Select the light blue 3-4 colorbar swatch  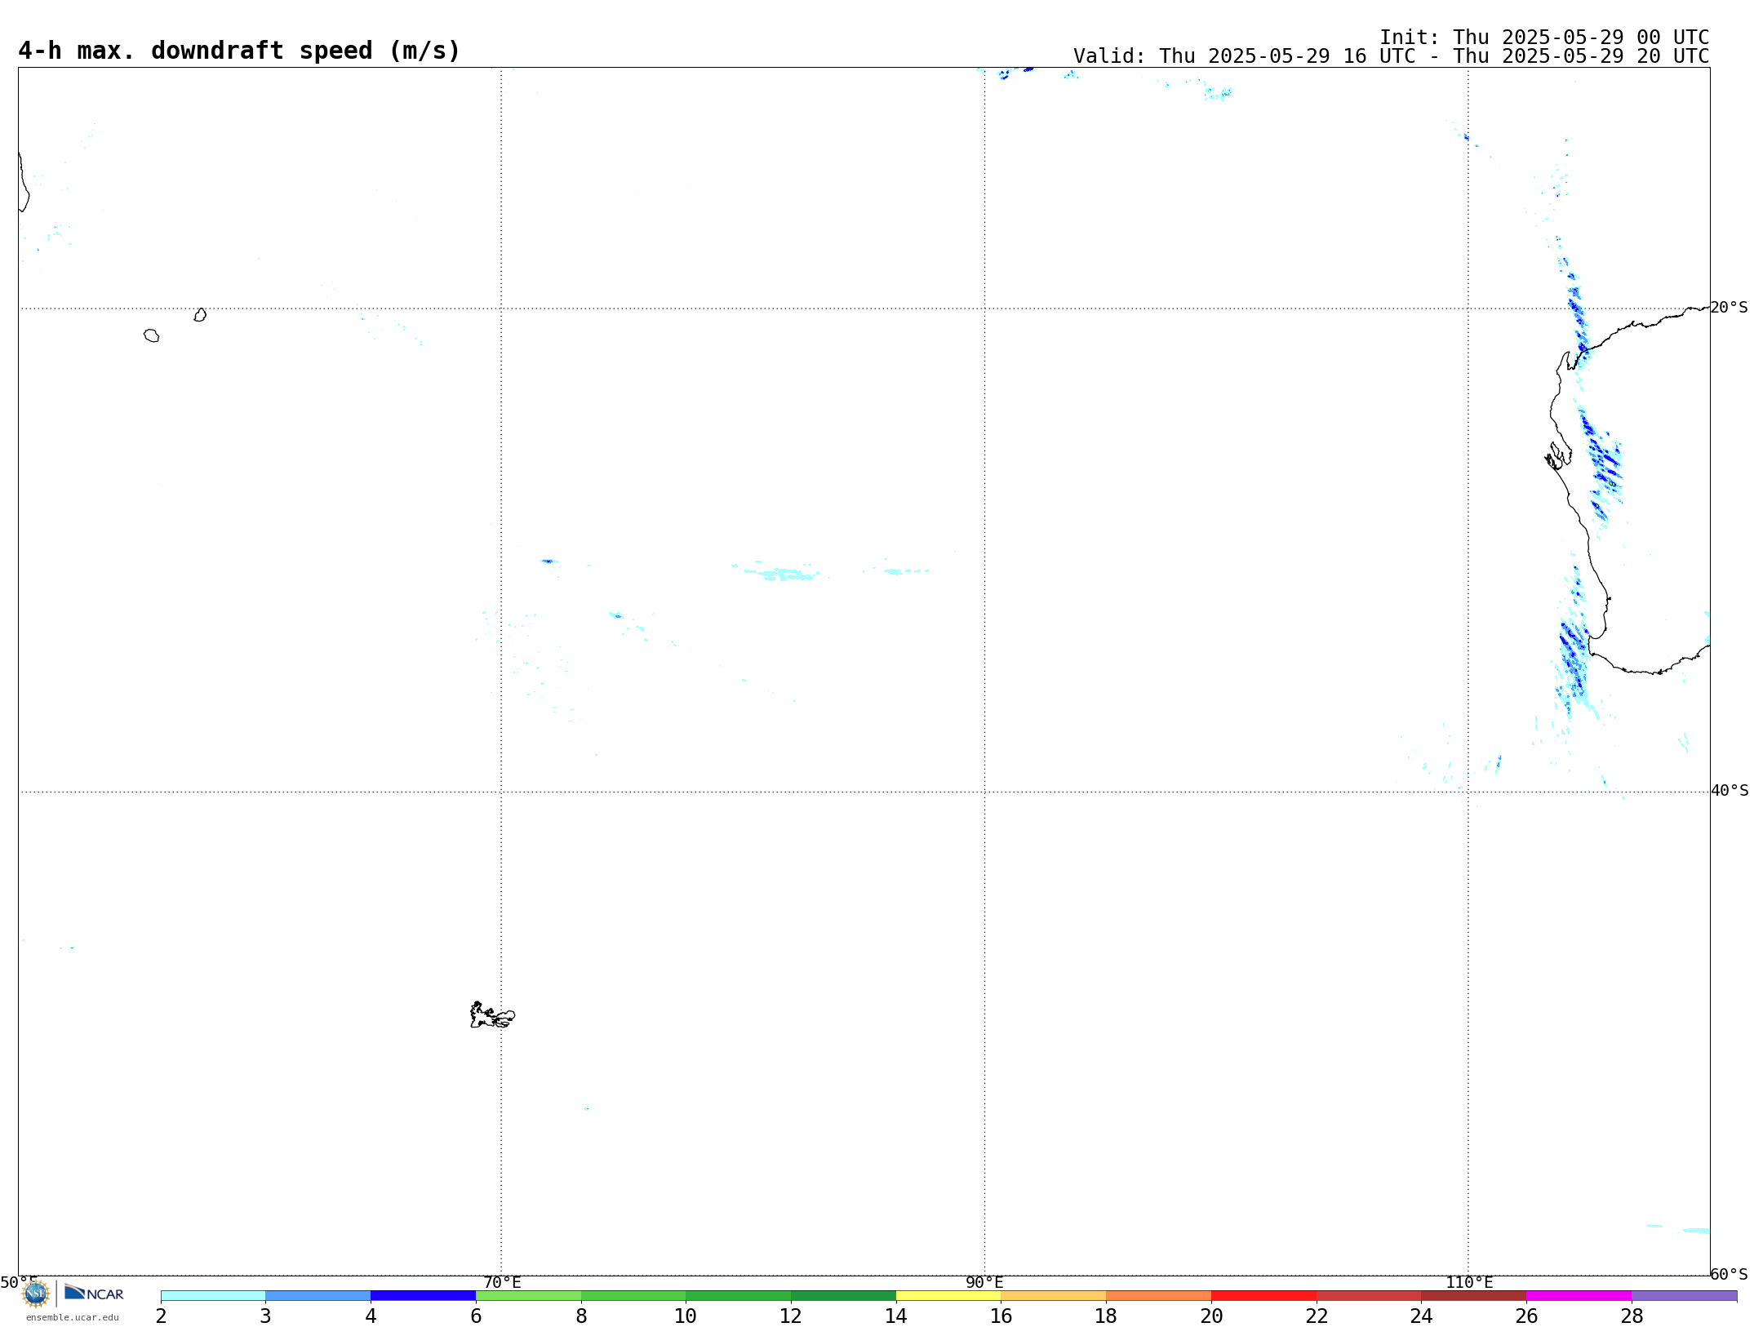(318, 1296)
